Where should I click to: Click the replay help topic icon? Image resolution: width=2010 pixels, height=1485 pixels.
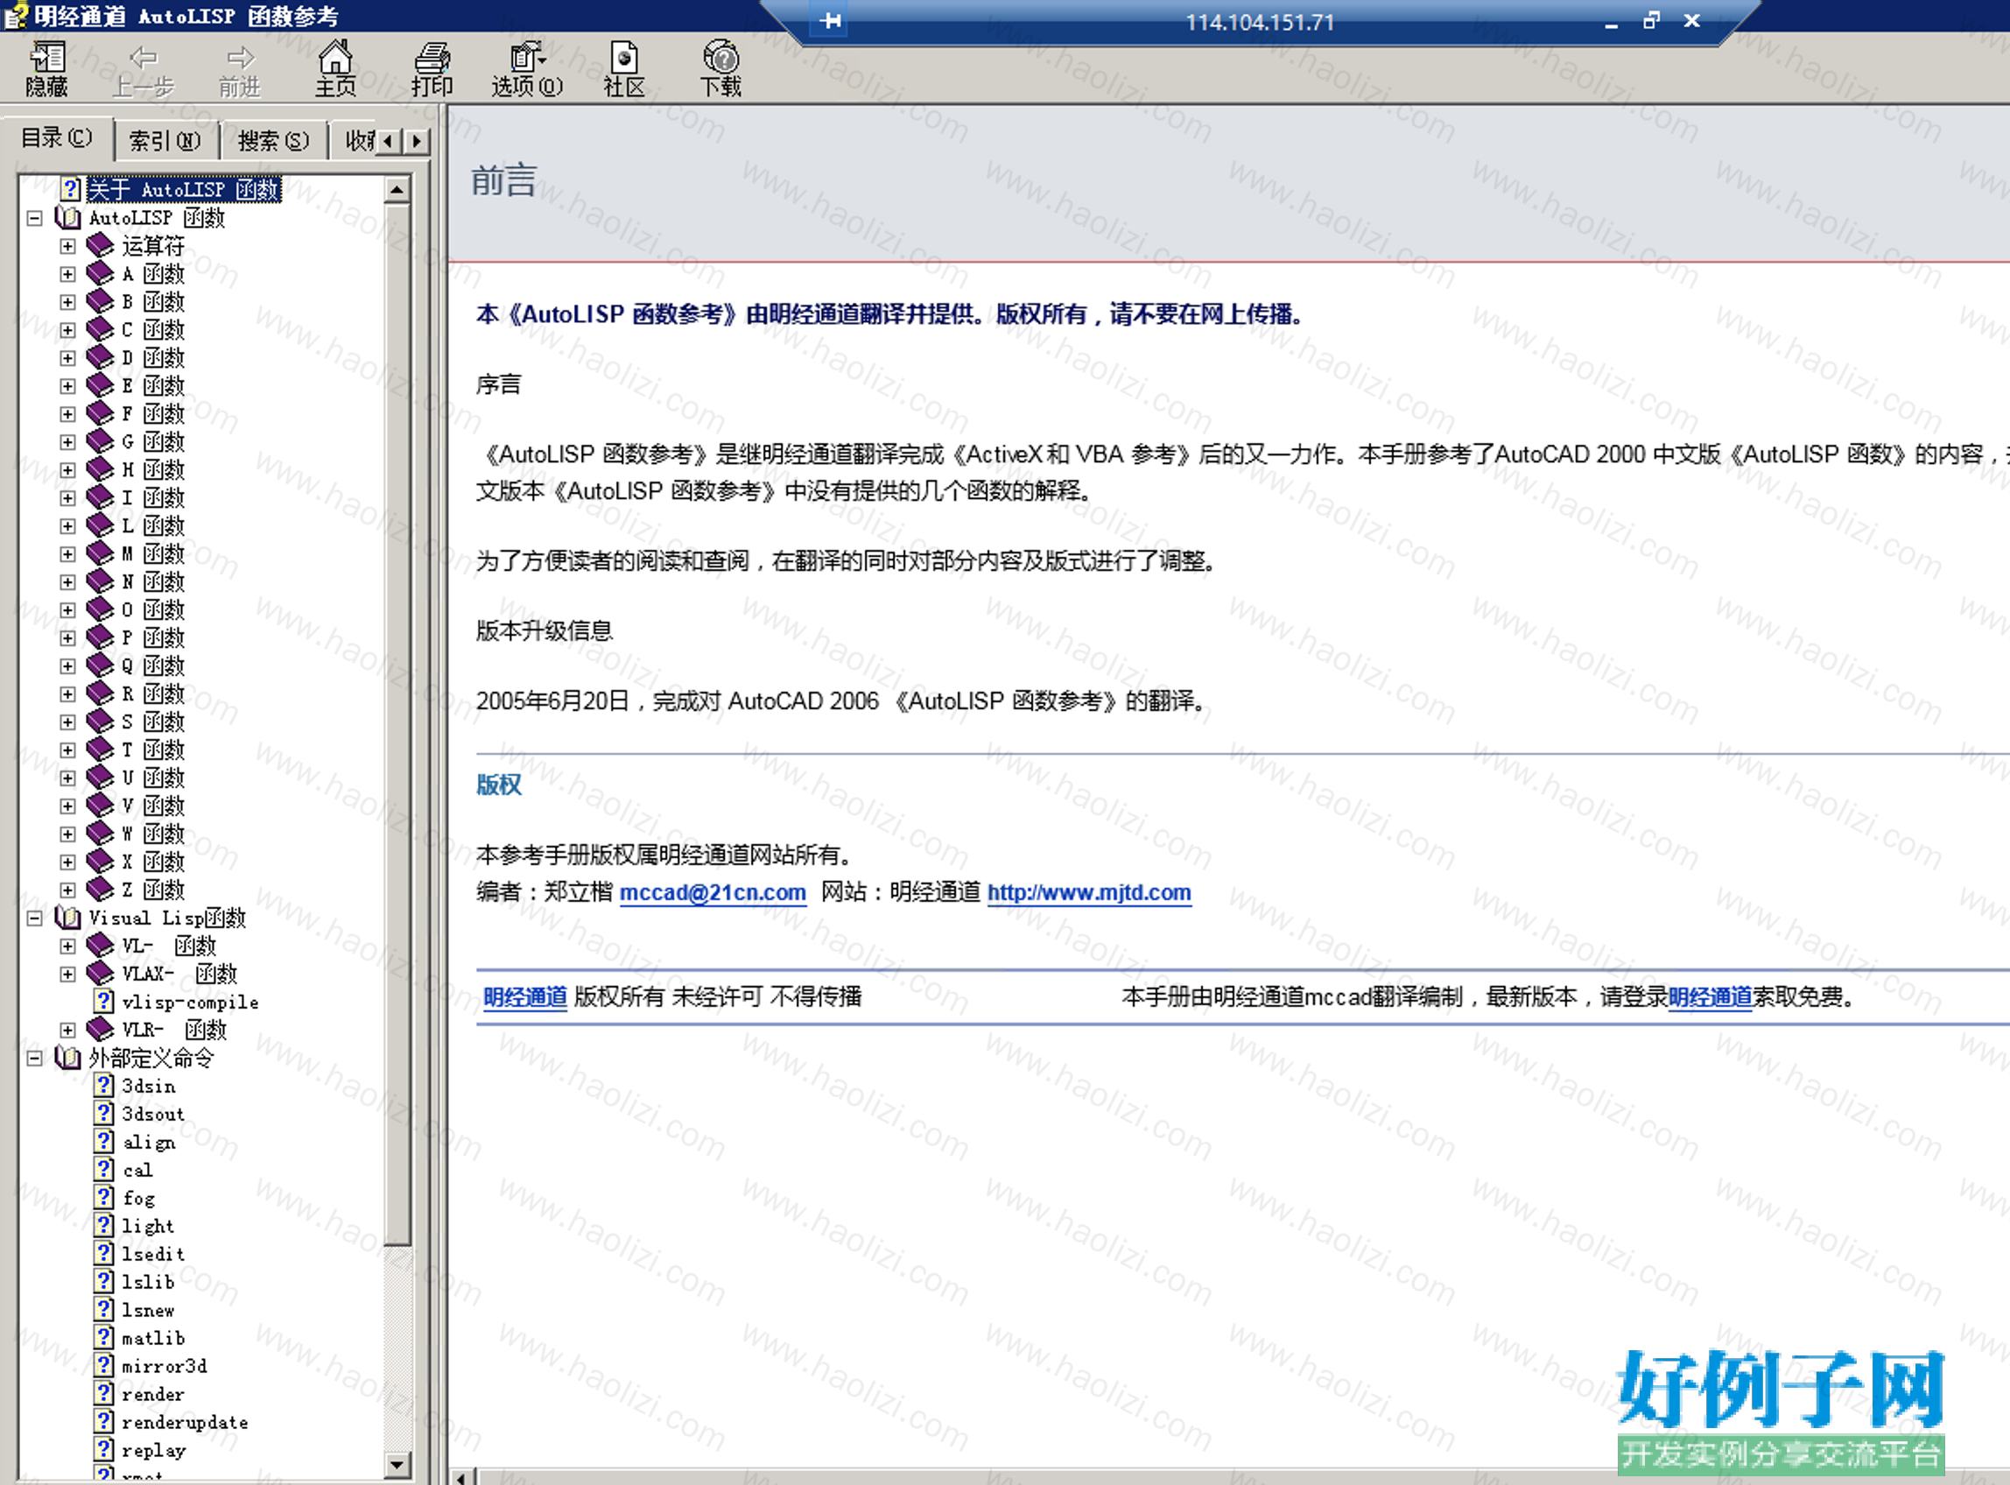104,1449
